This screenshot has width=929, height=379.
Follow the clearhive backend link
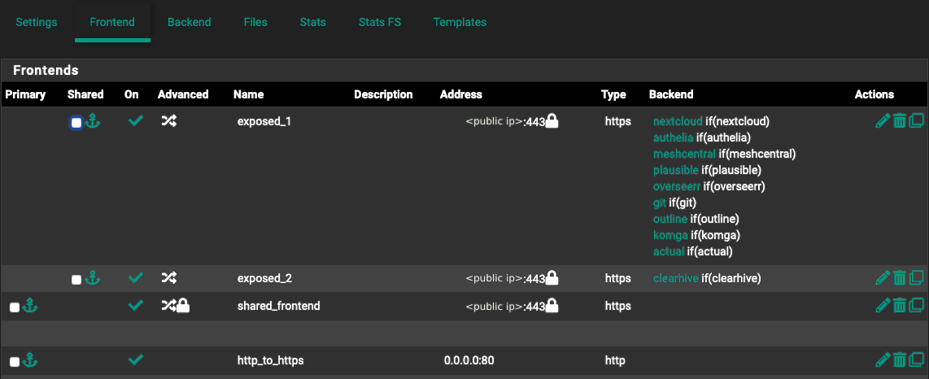(677, 278)
